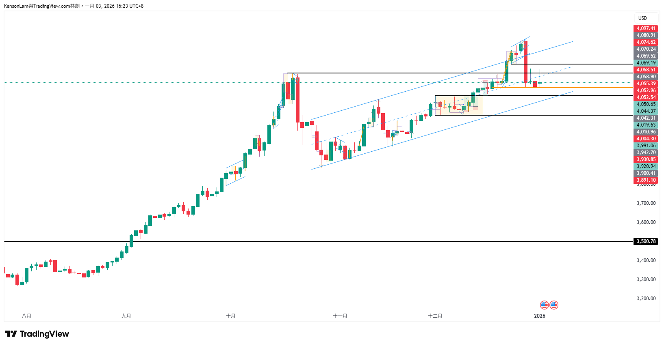The height and width of the screenshot is (346, 664).
Task: Click the 十二月 label on time axis
Action: pos(435,316)
